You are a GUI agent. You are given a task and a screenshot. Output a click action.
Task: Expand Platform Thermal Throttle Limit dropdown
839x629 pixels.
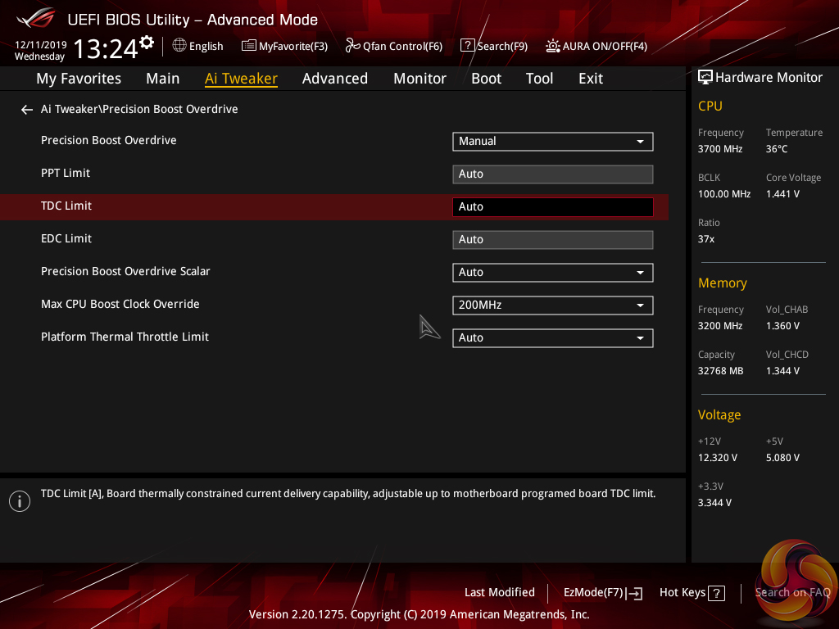pos(552,338)
